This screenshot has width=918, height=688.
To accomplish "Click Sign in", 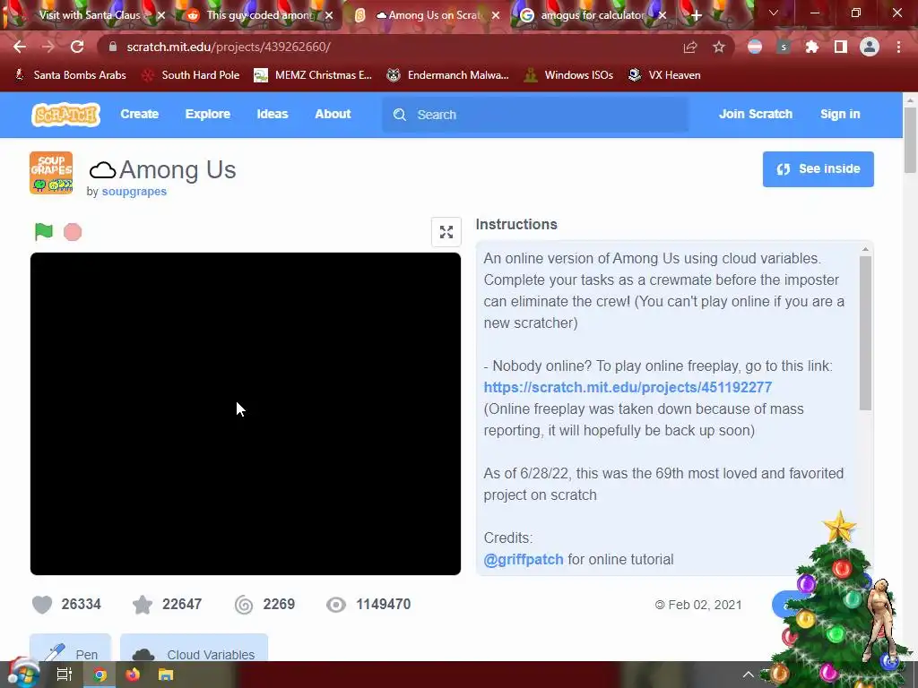I will 840,114.
